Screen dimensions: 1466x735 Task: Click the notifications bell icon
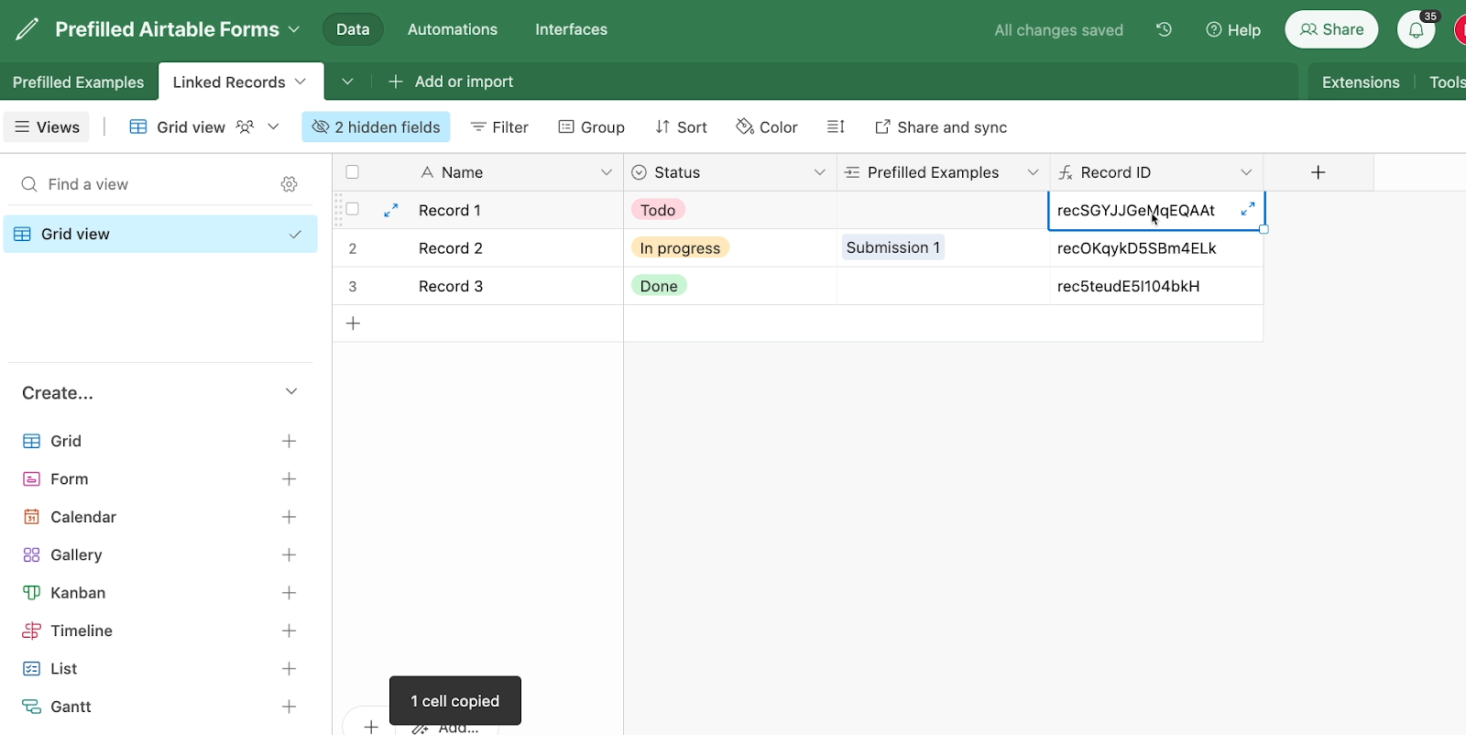(1416, 29)
